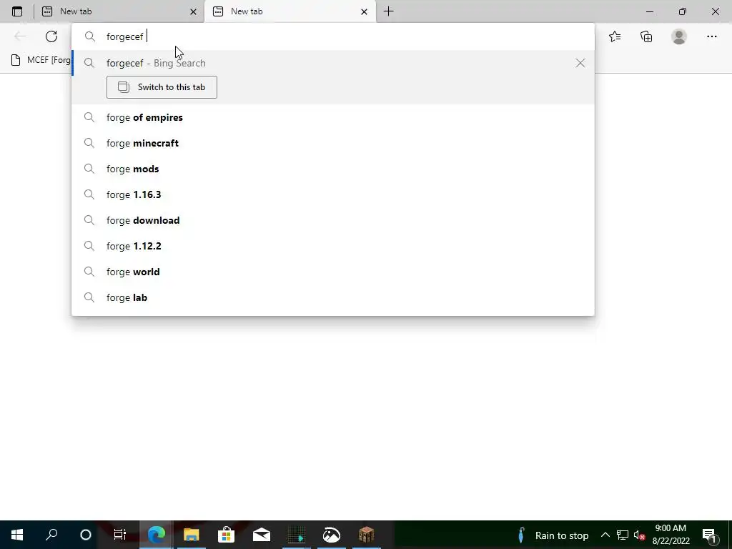
Task: Open Settings and more ellipsis menu
Action: click(x=711, y=36)
